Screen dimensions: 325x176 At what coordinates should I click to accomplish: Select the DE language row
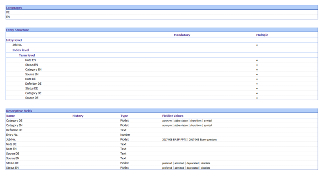pyautogui.click(x=8, y=12)
